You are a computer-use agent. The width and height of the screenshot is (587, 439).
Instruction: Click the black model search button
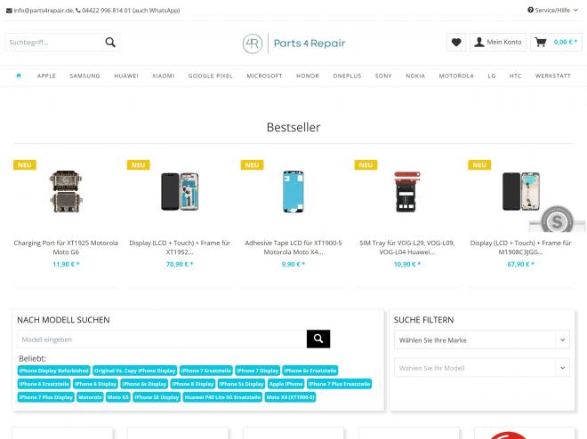pyautogui.click(x=318, y=339)
